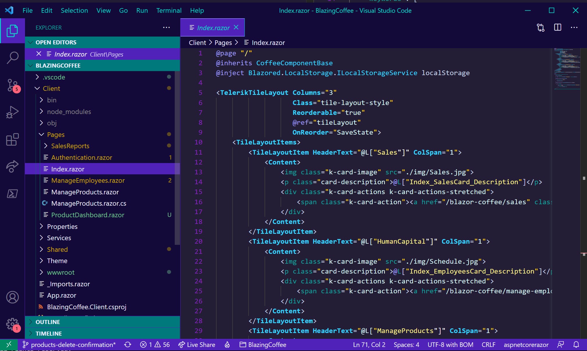587x351 pixels.
Task: Click split editor right icon
Action: 558,28
